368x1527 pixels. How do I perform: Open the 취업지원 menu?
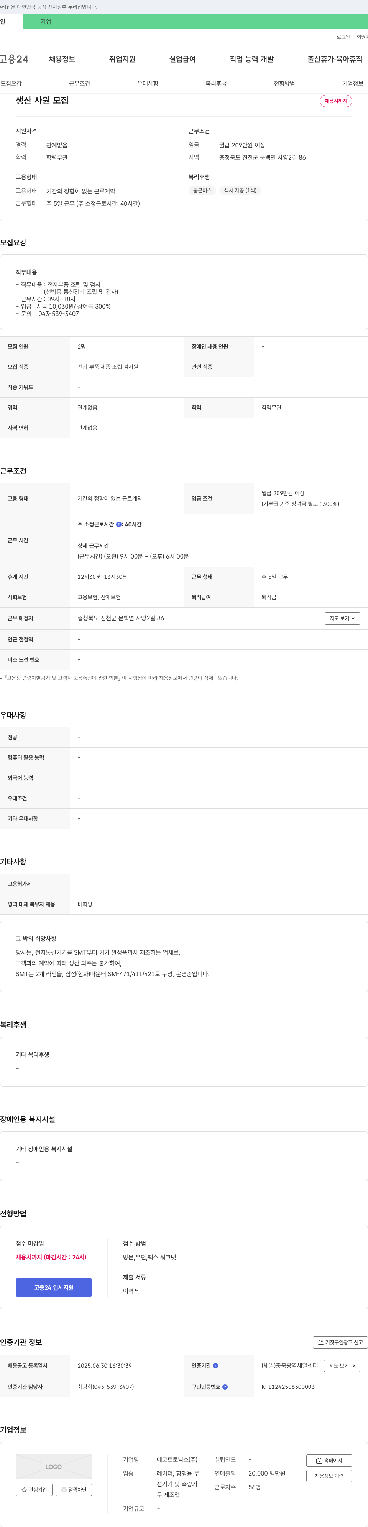coord(122,59)
